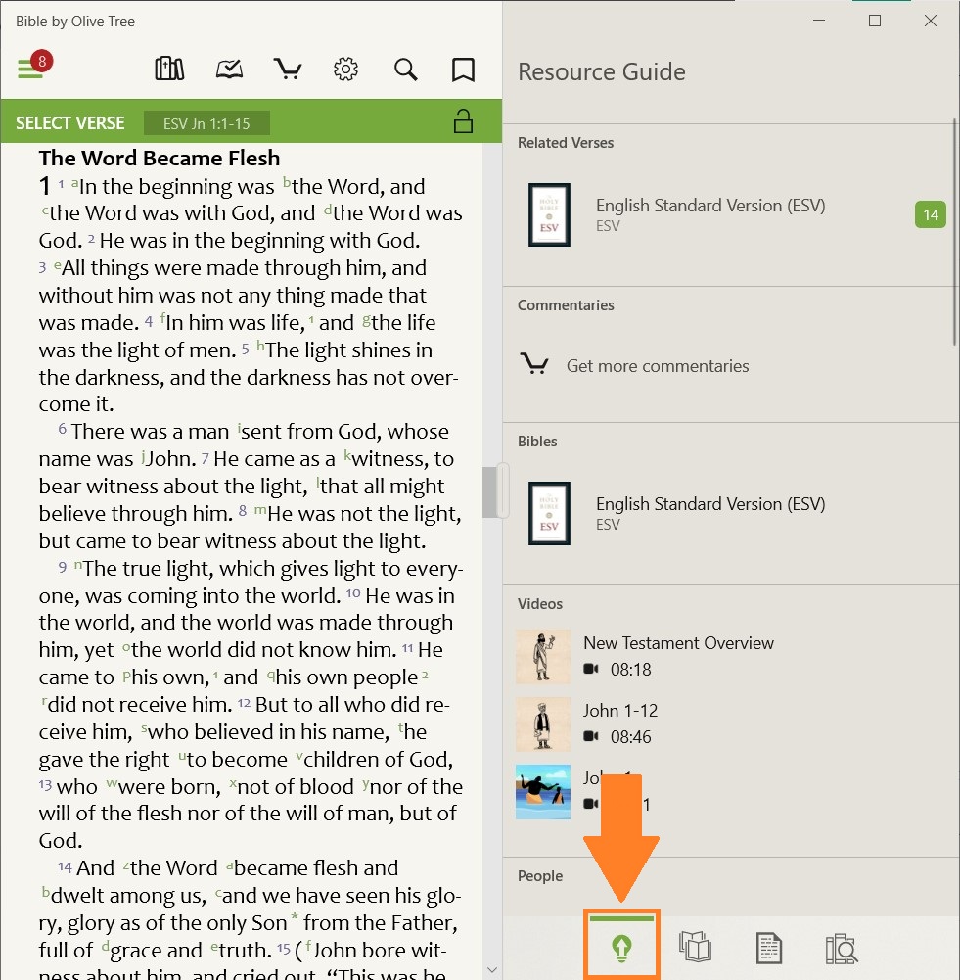Click the SELECT VERSE button

[x=69, y=123]
